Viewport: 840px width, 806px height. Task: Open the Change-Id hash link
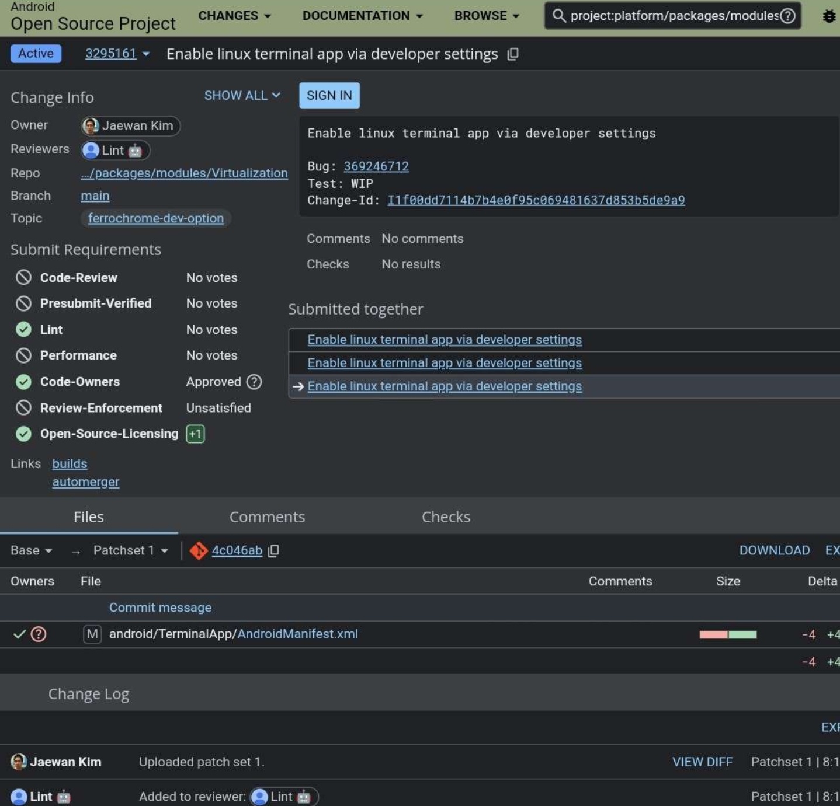(x=536, y=200)
